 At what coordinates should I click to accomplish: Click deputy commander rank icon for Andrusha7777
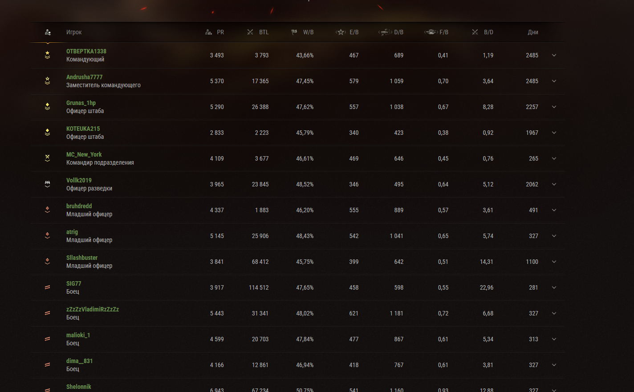48,81
